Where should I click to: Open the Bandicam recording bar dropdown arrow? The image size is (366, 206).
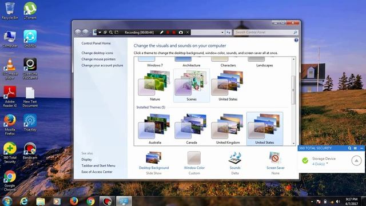100,32
